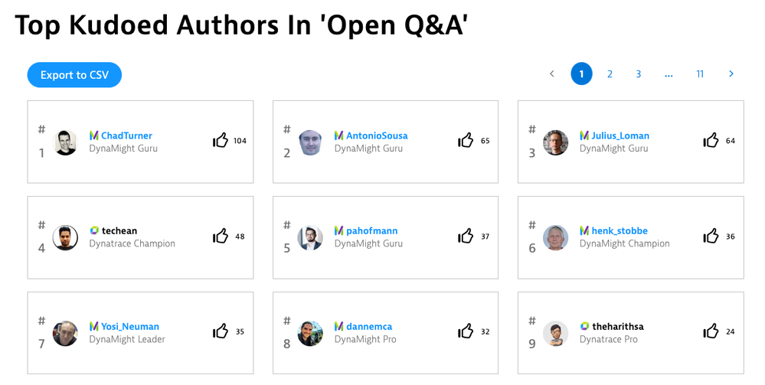Click the DynaMight rank badge next to pahofmann
This screenshot has height=385, width=765.
coord(339,231)
